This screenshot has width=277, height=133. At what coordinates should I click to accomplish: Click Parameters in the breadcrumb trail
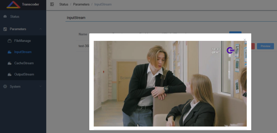tap(81, 5)
